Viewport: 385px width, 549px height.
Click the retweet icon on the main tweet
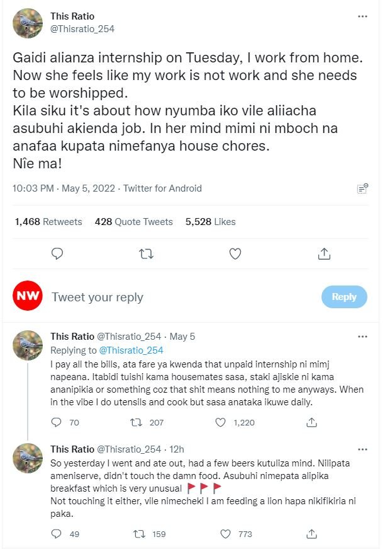pos(146,253)
